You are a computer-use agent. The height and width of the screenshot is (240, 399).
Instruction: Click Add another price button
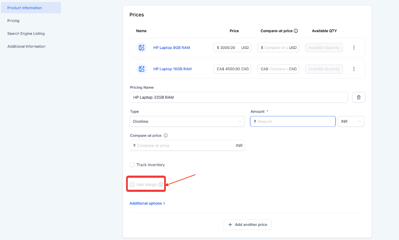pyautogui.click(x=247, y=225)
